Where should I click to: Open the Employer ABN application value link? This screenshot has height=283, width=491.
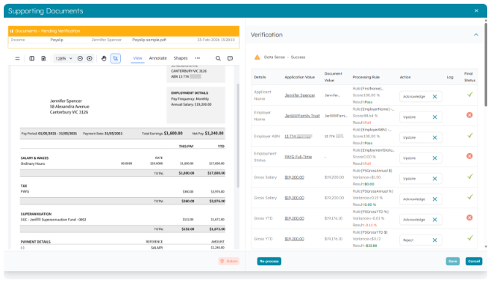click(298, 137)
